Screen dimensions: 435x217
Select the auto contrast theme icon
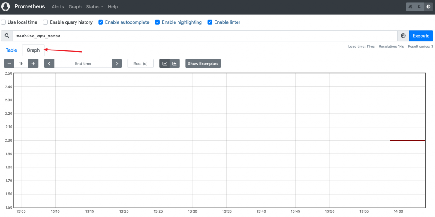point(428,7)
